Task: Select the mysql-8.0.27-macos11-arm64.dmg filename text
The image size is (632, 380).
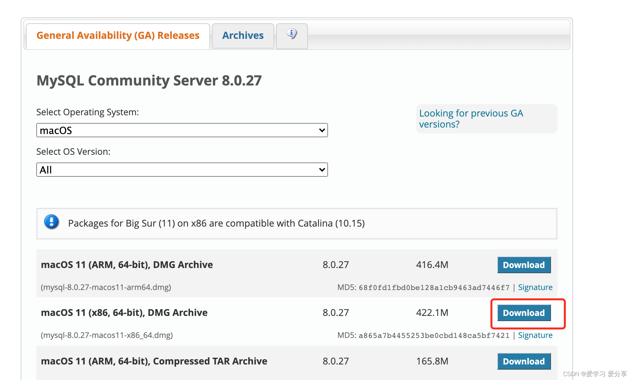Action: pos(106,287)
